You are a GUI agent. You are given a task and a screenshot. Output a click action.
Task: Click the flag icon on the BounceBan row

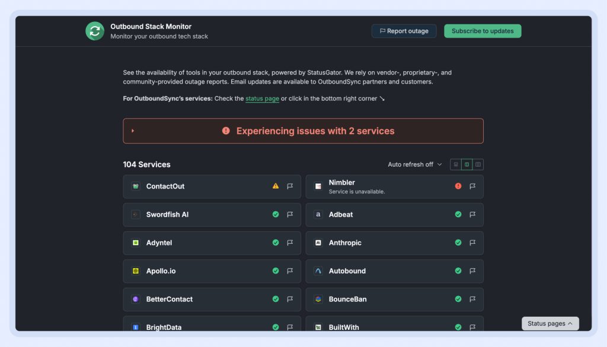[472, 300]
